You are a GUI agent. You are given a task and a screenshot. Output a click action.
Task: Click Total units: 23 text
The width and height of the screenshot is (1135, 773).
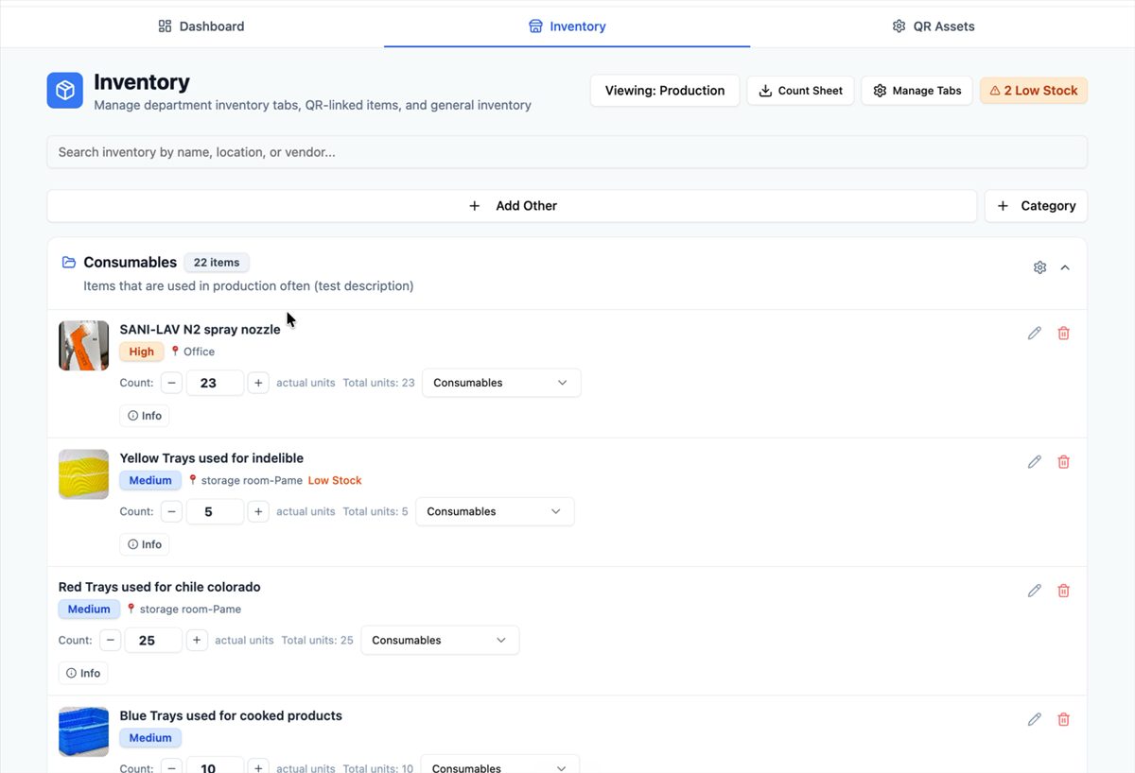point(378,383)
